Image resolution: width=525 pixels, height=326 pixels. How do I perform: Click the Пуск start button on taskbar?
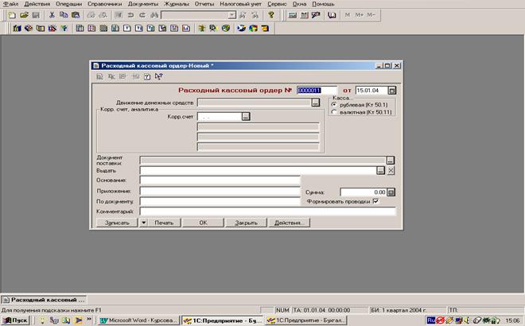[x=15, y=320]
